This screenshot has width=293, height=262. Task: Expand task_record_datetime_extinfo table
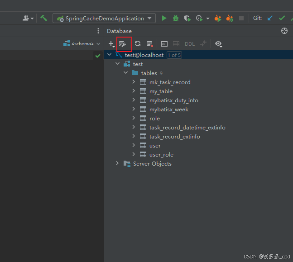click(134, 127)
